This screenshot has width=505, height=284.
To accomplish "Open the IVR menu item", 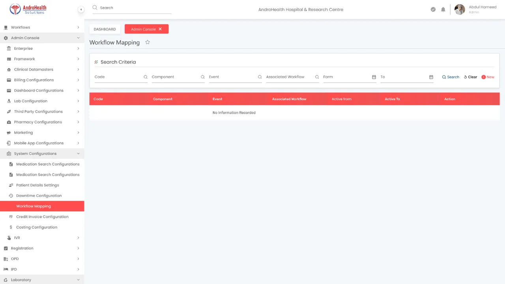I will click(42, 238).
